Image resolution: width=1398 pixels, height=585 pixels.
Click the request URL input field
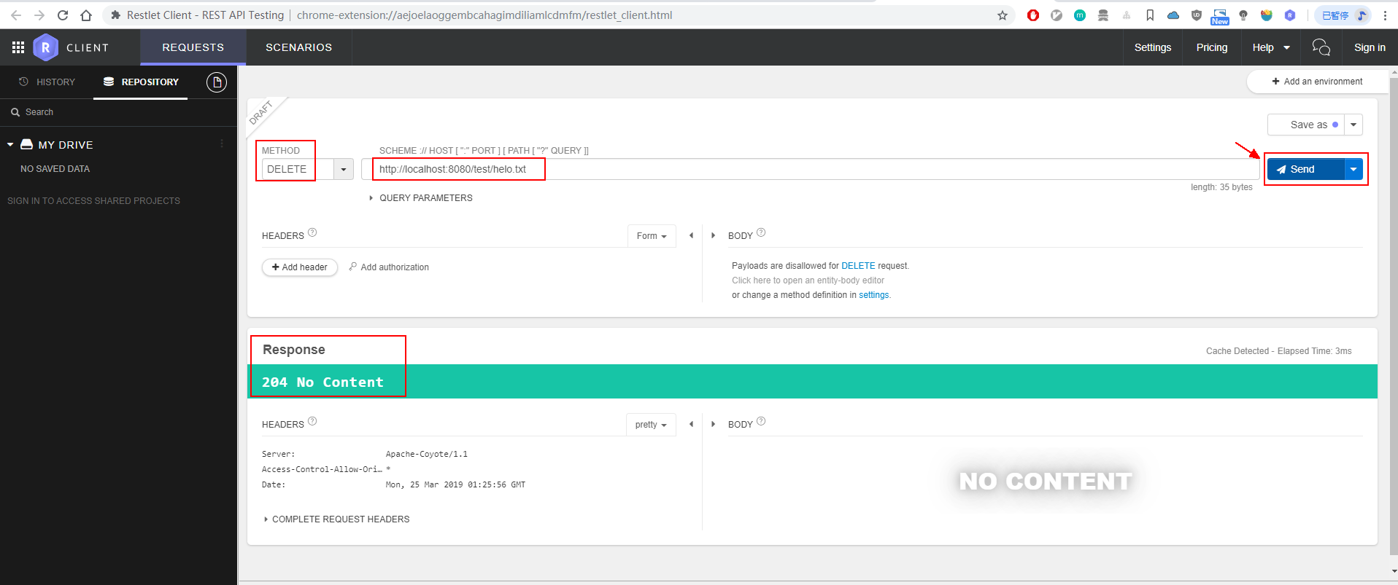pyautogui.click(x=810, y=169)
